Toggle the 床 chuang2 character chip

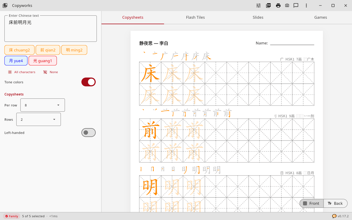tap(20, 50)
